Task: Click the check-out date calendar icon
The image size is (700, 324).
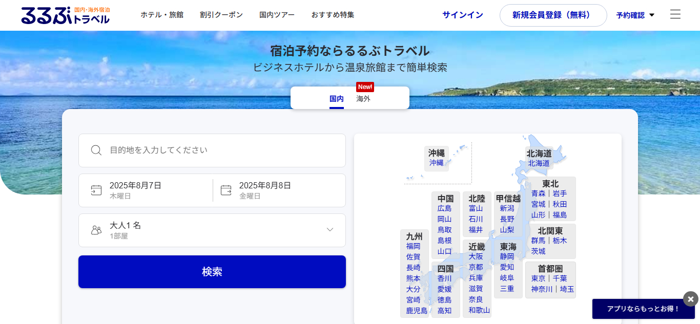Action: tap(227, 190)
